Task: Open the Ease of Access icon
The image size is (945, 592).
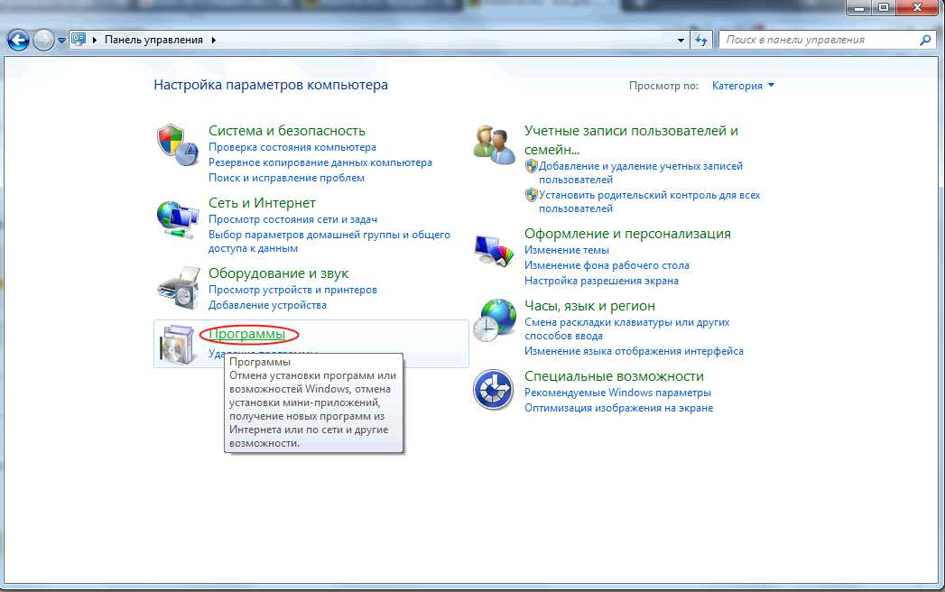Action: pyautogui.click(x=493, y=390)
